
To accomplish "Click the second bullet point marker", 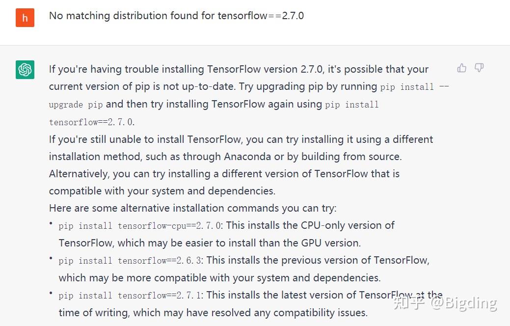I will coord(51,258).
